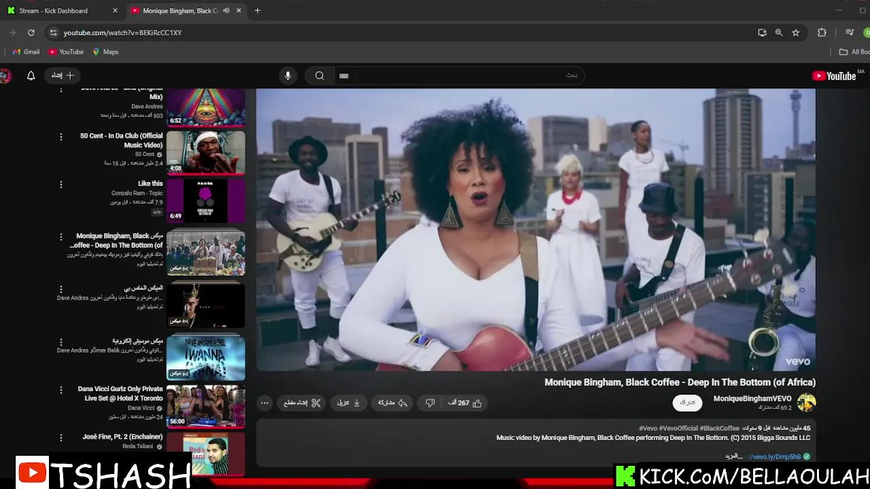This screenshot has width=870, height=489.
Task: Share the video using the share button
Action: [x=393, y=403]
